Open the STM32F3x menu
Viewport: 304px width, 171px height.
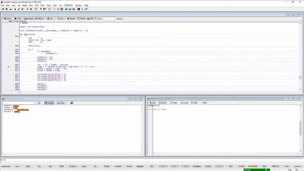coord(68,5)
